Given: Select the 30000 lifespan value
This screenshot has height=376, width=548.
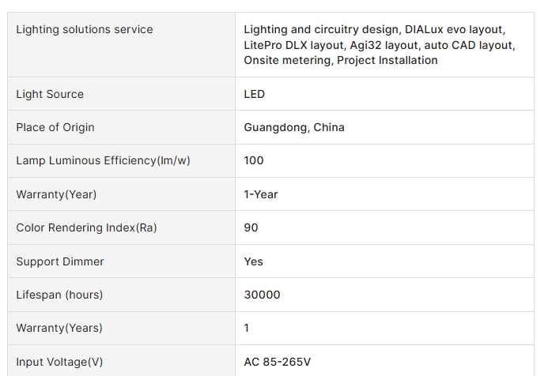Looking at the screenshot, I should click(262, 295).
